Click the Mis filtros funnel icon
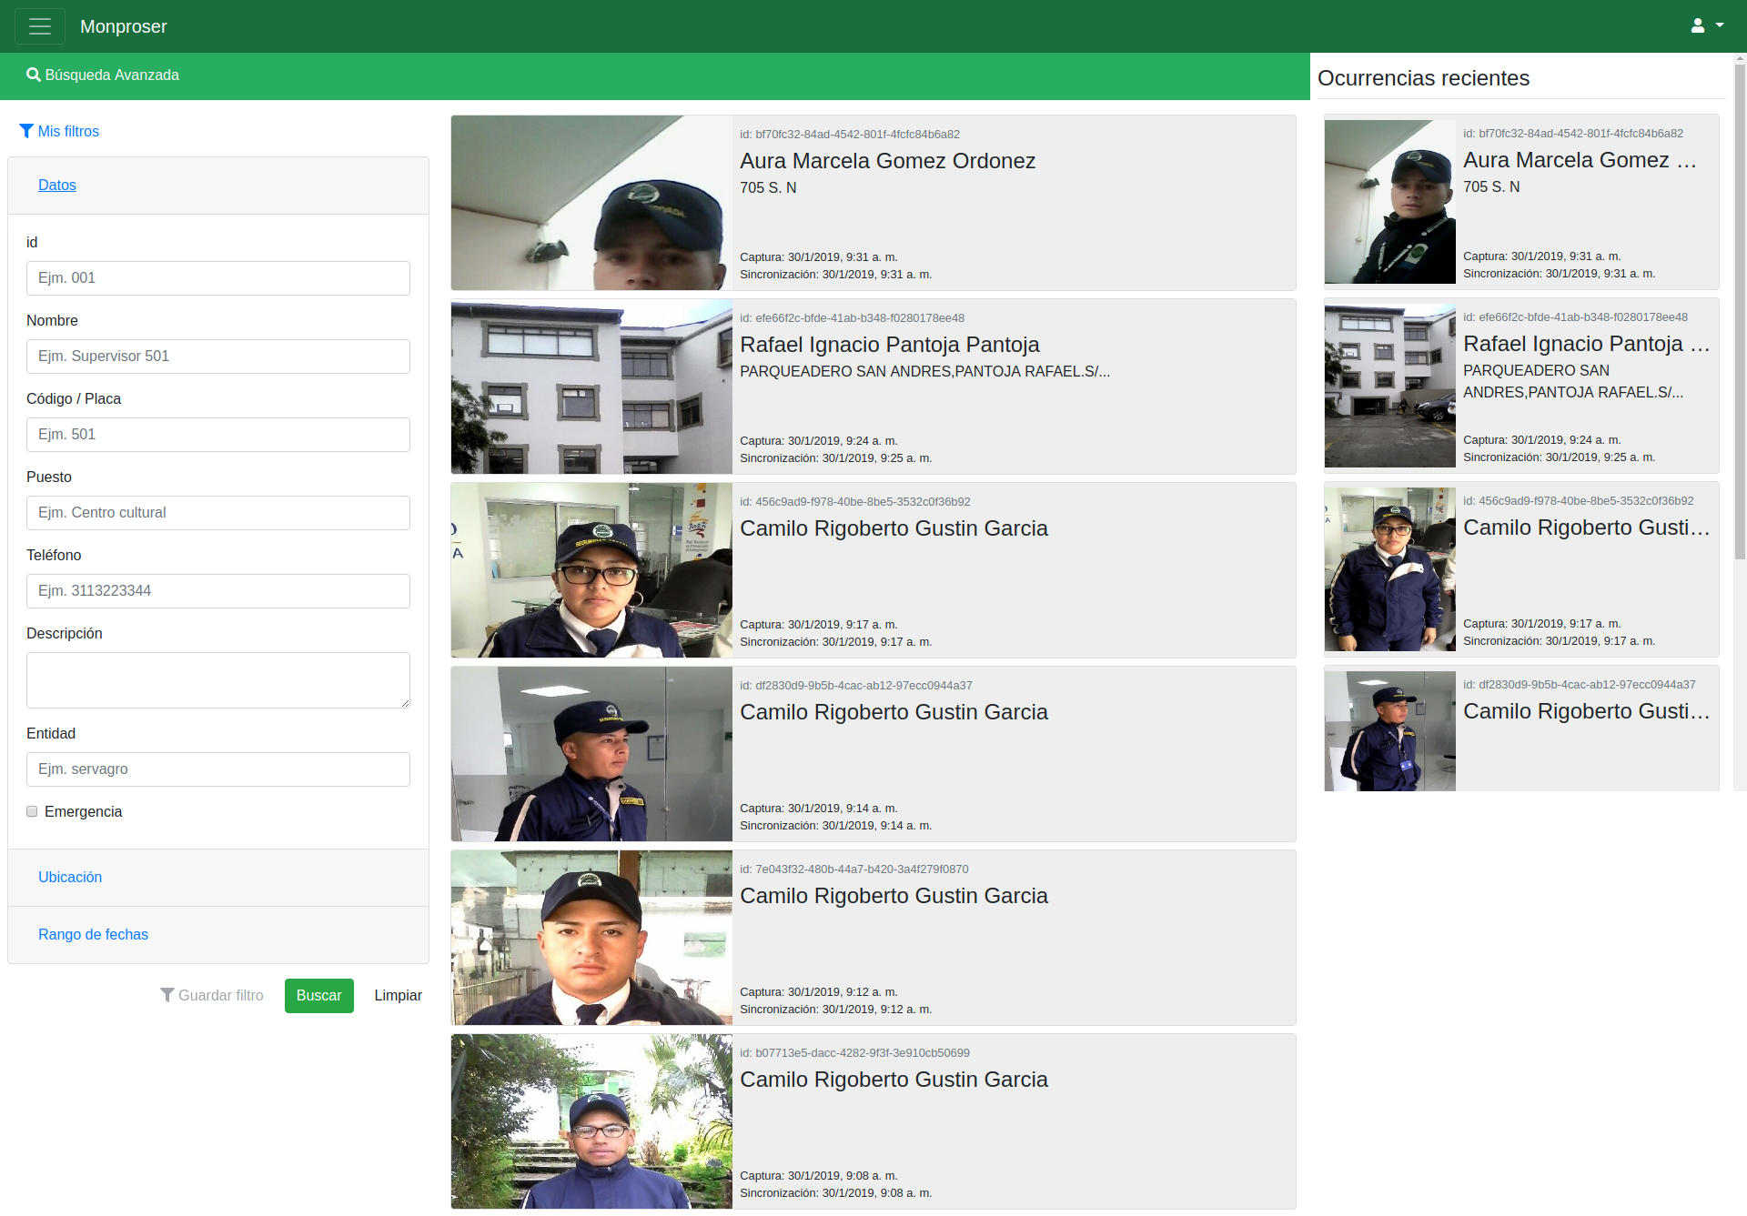 (x=26, y=131)
